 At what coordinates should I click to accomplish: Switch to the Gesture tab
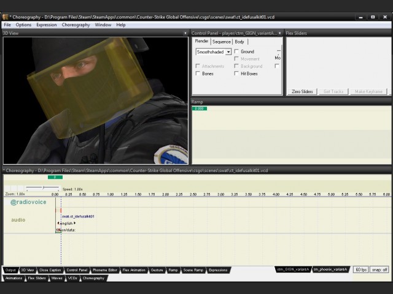[x=157, y=270]
